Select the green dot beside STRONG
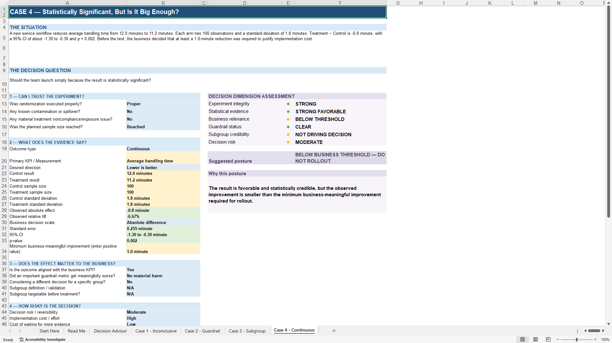612x343 pixels. tap(288, 104)
